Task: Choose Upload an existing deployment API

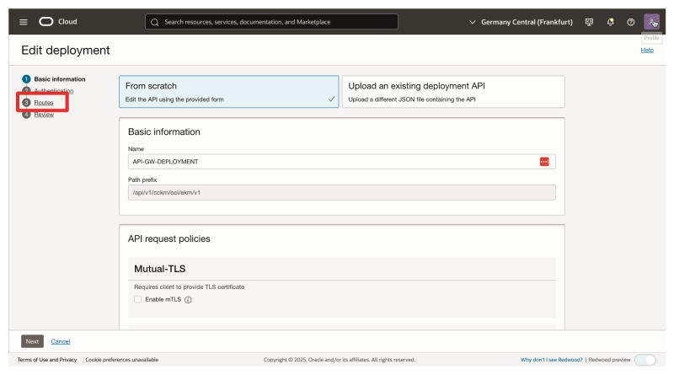Action: (x=452, y=91)
